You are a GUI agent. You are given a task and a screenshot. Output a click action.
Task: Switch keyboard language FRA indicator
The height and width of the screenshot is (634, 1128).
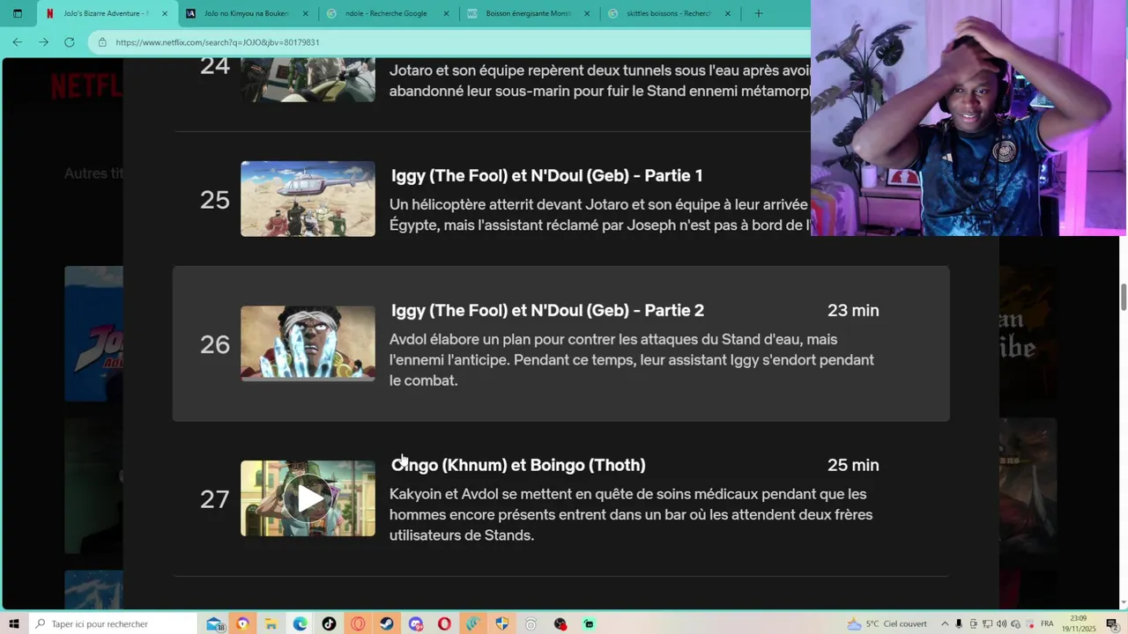1047,623
